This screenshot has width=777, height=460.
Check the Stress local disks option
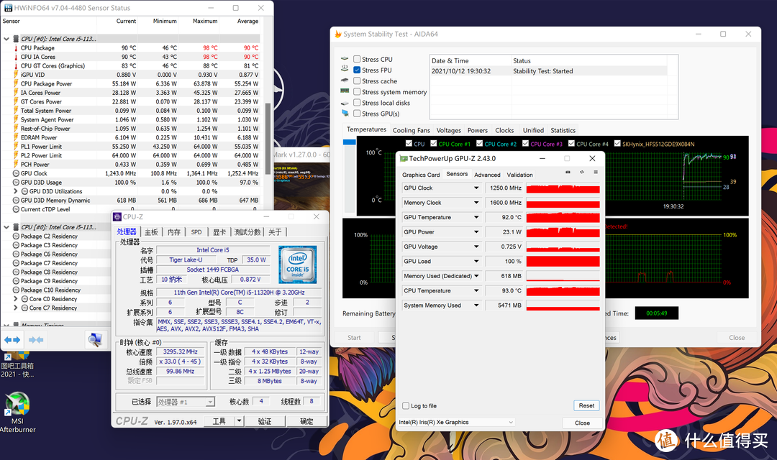pos(357,103)
